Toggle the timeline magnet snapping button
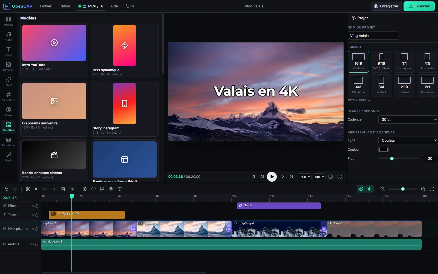438x274 pixels. point(361,189)
